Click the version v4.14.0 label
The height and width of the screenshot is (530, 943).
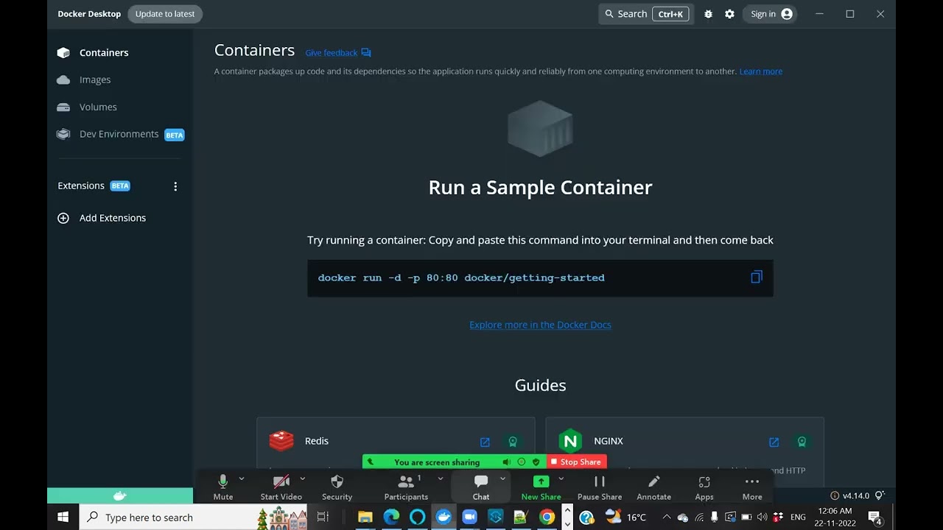click(855, 496)
